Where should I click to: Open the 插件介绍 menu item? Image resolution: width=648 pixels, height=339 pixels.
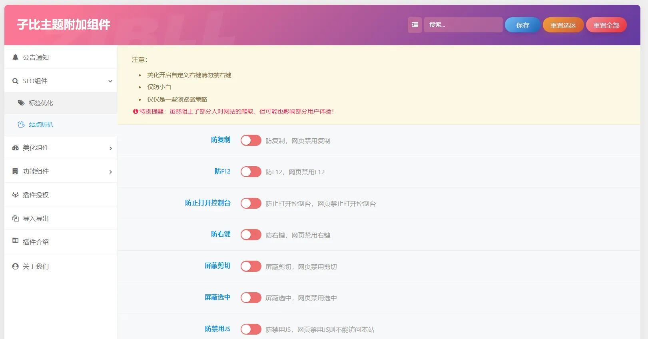[61, 242]
